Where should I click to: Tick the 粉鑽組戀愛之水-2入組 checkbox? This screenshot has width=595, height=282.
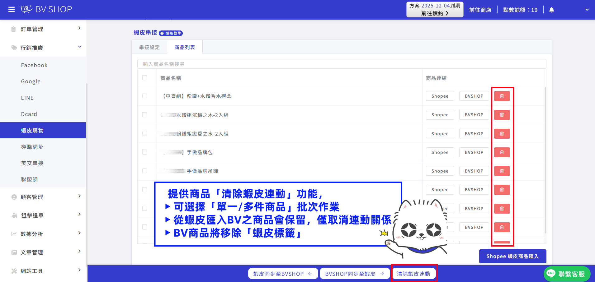[x=144, y=133]
